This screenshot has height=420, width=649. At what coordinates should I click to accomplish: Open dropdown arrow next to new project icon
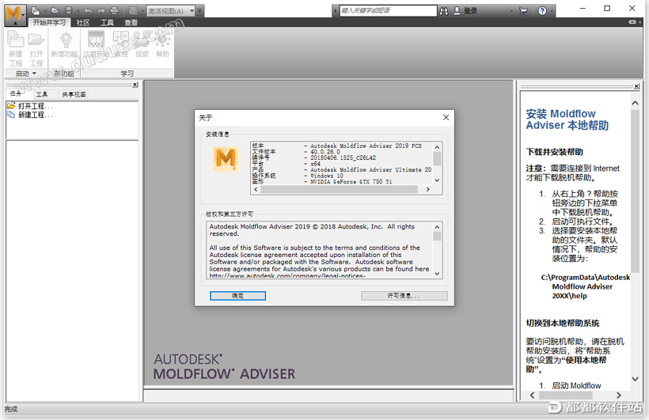[44, 11]
